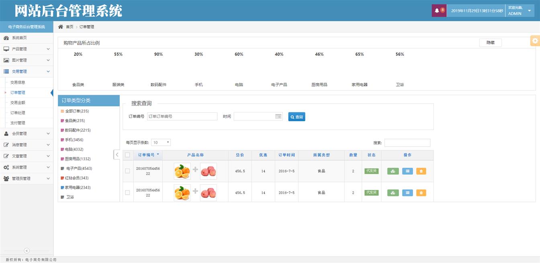This screenshot has width=540, height=263.
Task: Click the apple product thumbnail in first row
Action: (208, 171)
